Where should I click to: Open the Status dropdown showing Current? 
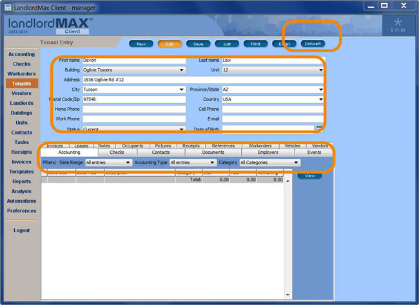pyautogui.click(x=134, y=129)
